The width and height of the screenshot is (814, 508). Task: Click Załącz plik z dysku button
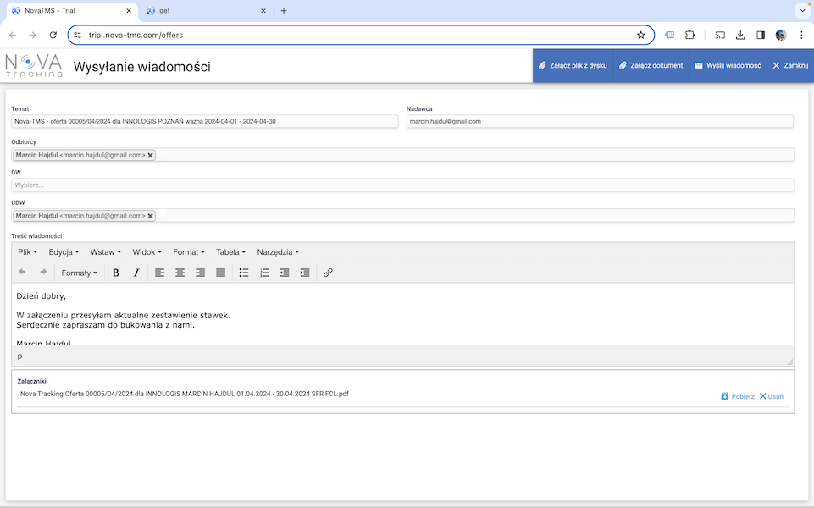click(x=573, y=65)
